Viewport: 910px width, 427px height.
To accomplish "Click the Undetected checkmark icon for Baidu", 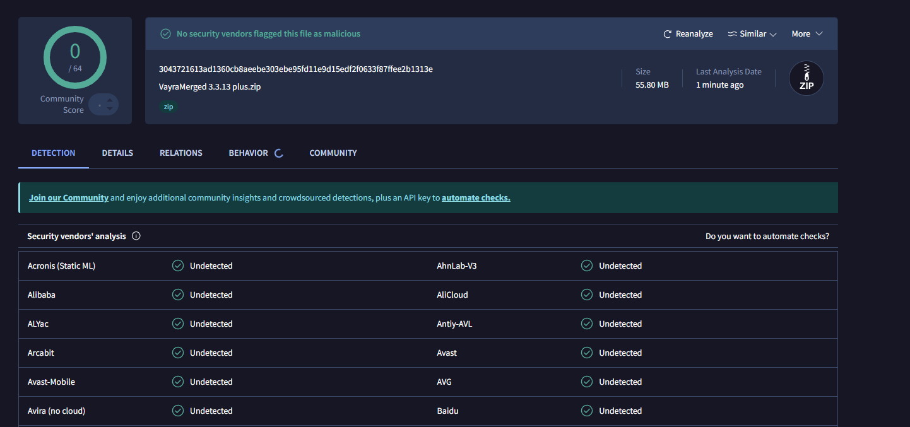I will (x=587, y=411).
